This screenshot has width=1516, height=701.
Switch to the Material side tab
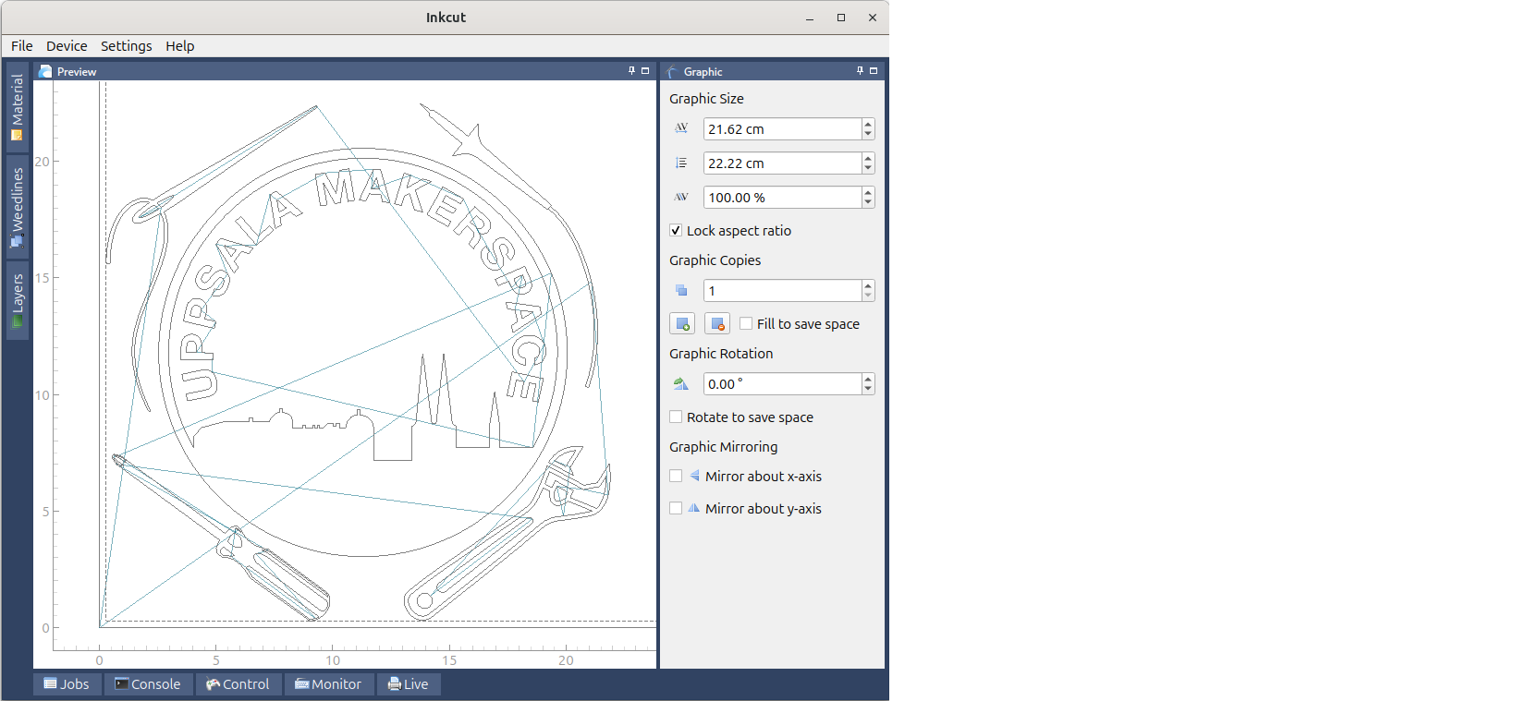pyautogui.click(x=18, y=106)
